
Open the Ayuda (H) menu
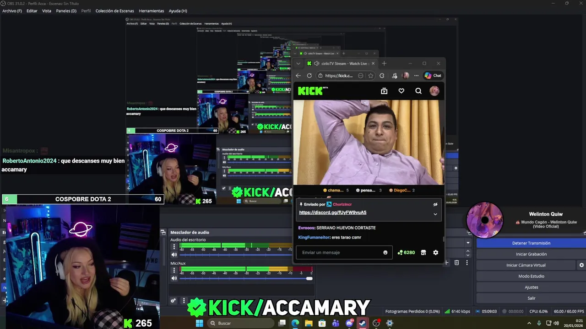178,11
